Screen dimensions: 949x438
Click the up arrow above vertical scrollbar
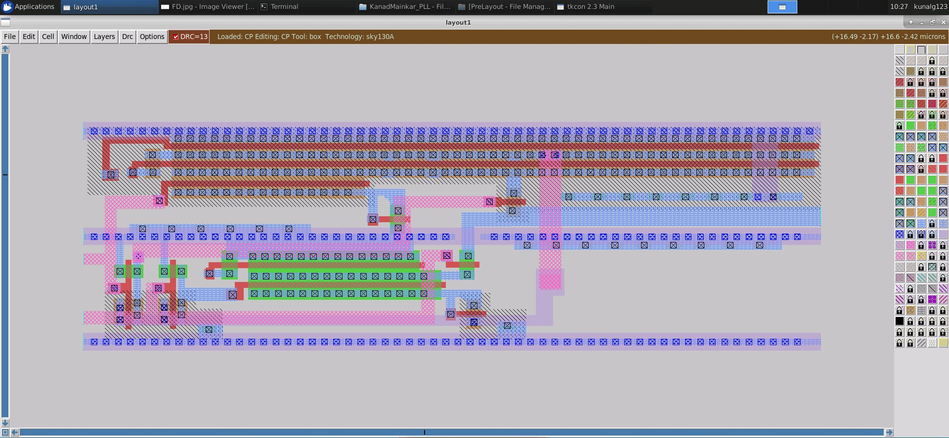click(x=5, y=49)
